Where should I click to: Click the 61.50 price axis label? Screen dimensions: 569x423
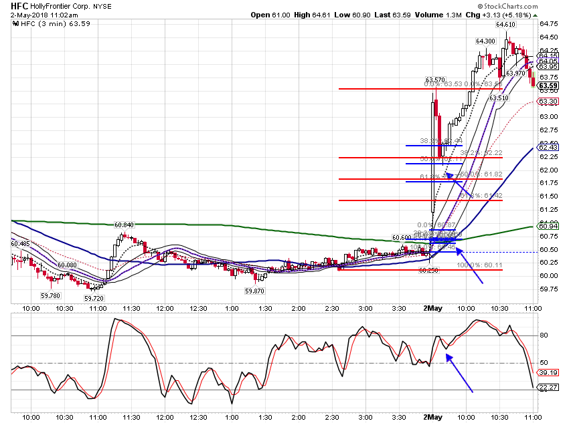point(549,196)
